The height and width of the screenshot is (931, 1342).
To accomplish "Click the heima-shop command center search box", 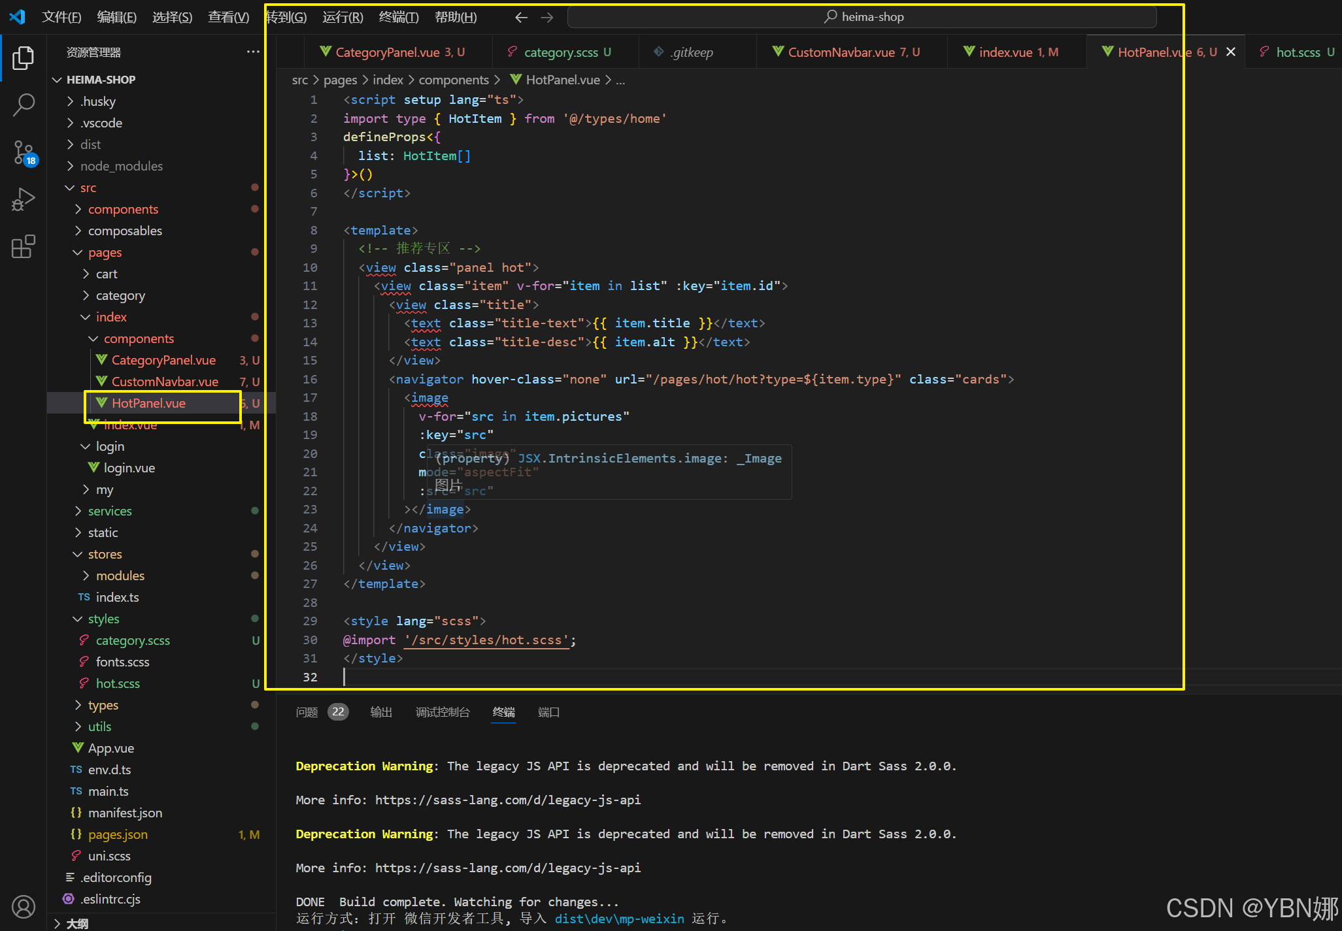I will click(862, 17).
